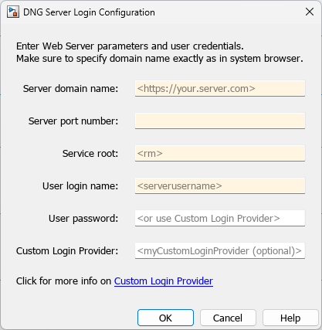Screen dimensions: 322x330
Task: Click the Server port number field
Action: [x=220, y=121]
